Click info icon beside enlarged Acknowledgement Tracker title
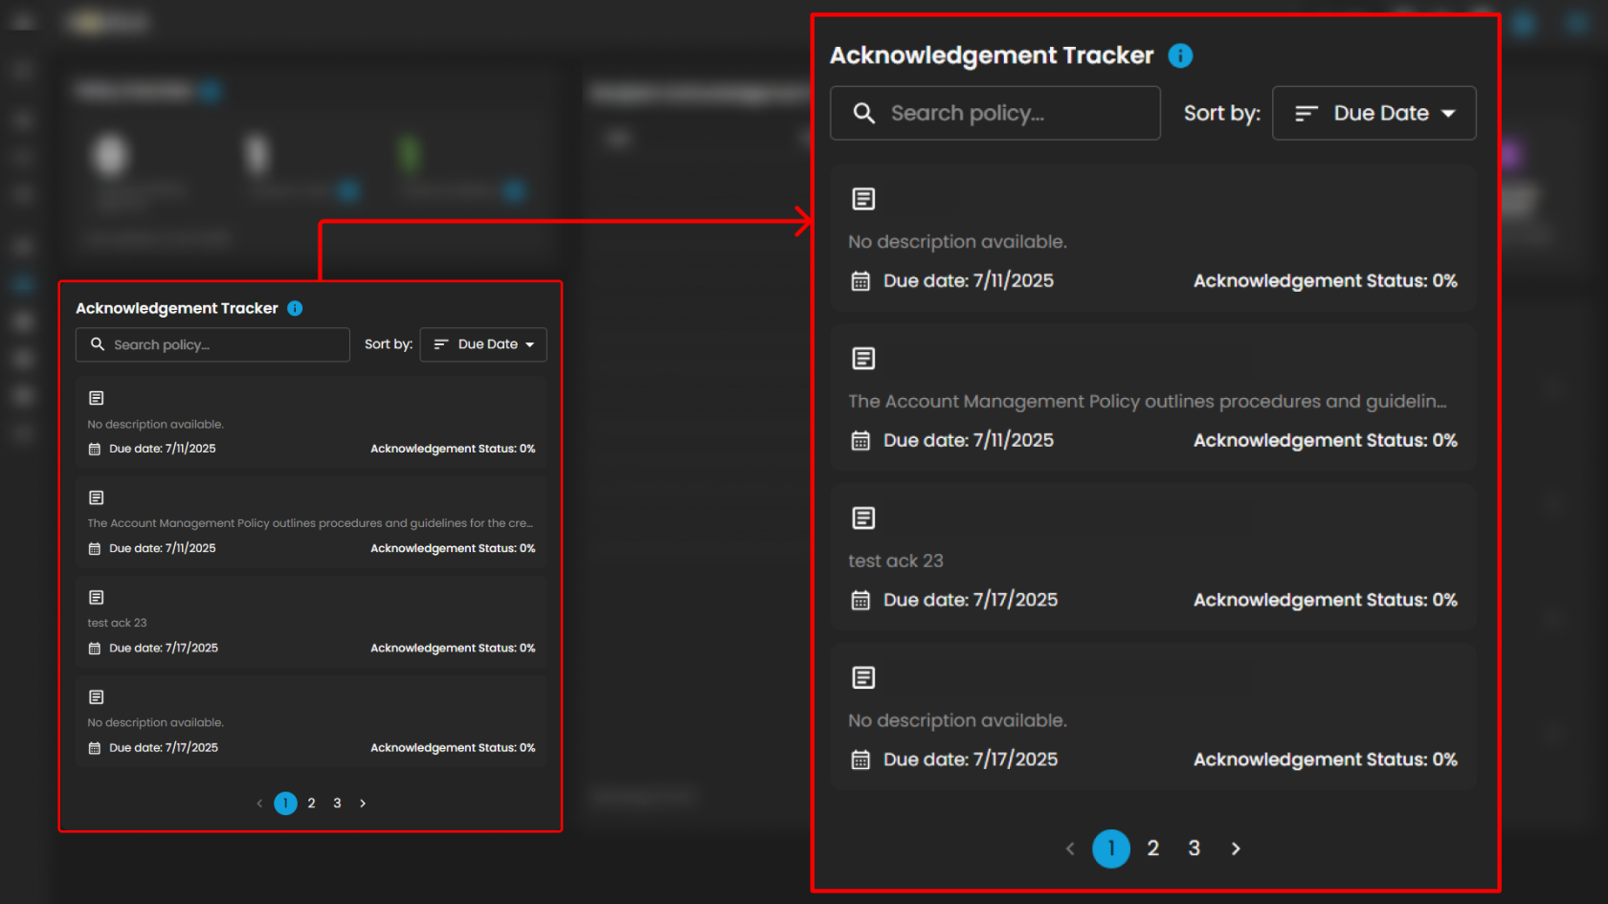Image resolution: width=1608 pixels, height=904 pixels. pos(1180,56)
